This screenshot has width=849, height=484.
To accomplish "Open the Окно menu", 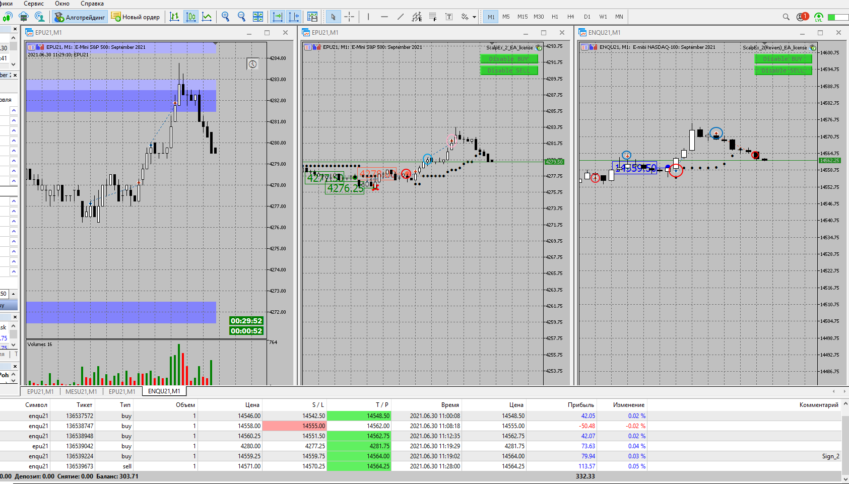I will coord(62,4).
